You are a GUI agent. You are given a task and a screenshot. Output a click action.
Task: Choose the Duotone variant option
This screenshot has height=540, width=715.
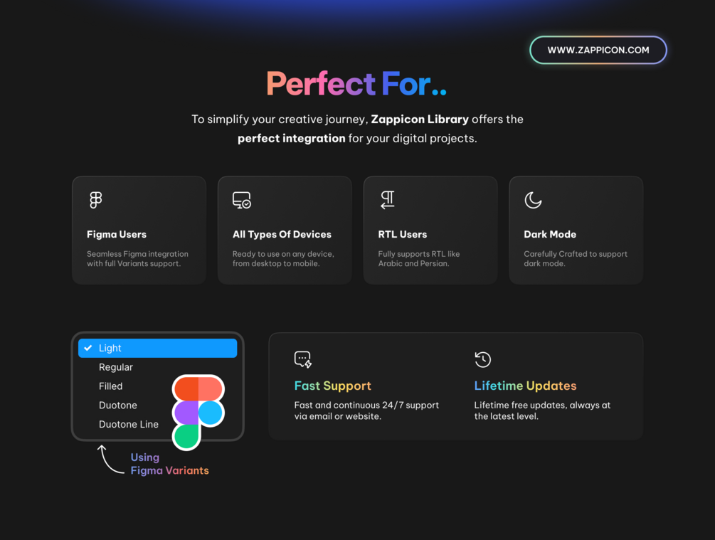point(118,406)
